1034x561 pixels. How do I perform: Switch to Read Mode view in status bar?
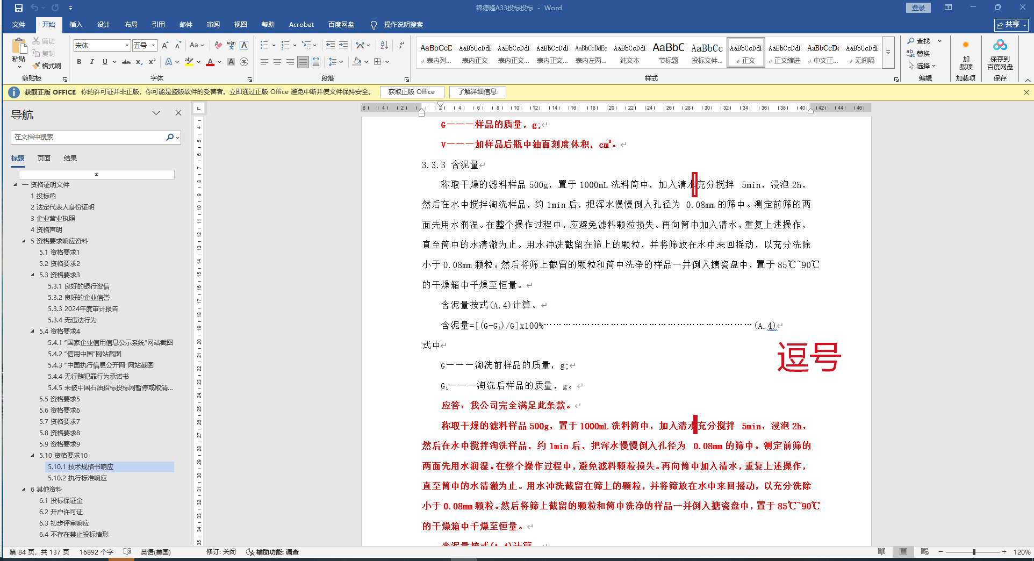(x=881, y=552)
